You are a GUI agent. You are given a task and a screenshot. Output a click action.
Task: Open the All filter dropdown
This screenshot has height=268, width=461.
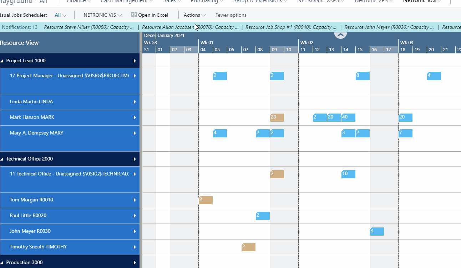coord(60,15)
